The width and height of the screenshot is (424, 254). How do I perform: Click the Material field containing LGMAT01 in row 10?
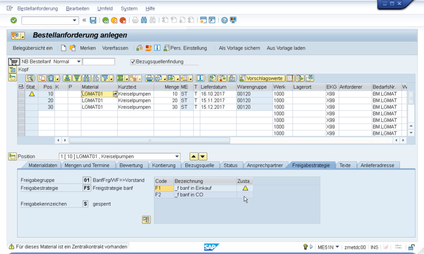tap(97, 94)
